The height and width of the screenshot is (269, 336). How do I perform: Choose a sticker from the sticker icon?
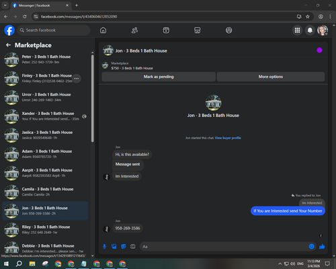(123, 247)
